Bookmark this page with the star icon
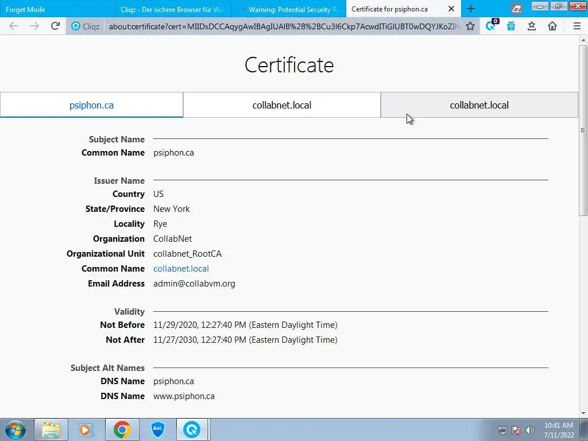Viewport: 588px width, 441px height. 470,26
